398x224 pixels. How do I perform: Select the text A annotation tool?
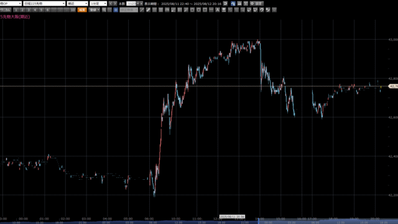(x=218, y=10)
